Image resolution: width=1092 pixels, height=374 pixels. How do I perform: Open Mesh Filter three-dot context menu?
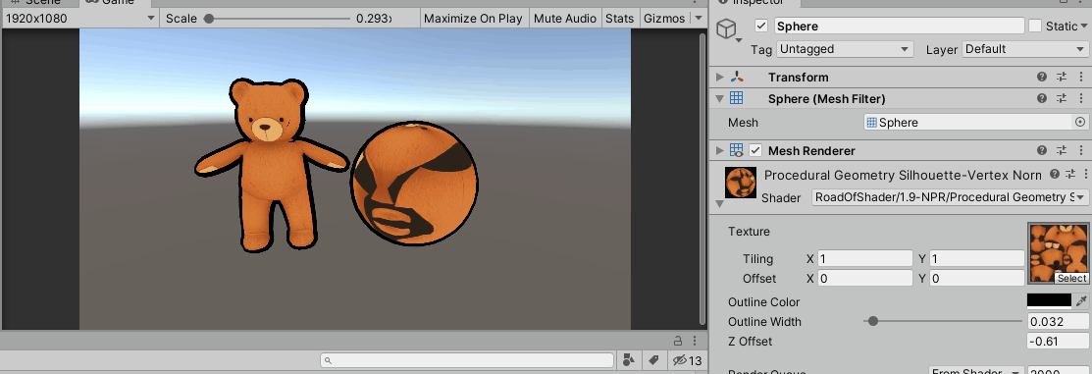point(1081,99)
